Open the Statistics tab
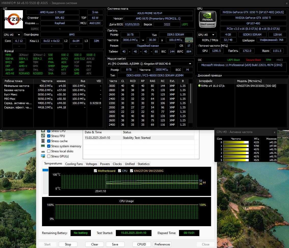289x248 pixels. [144, 164]
